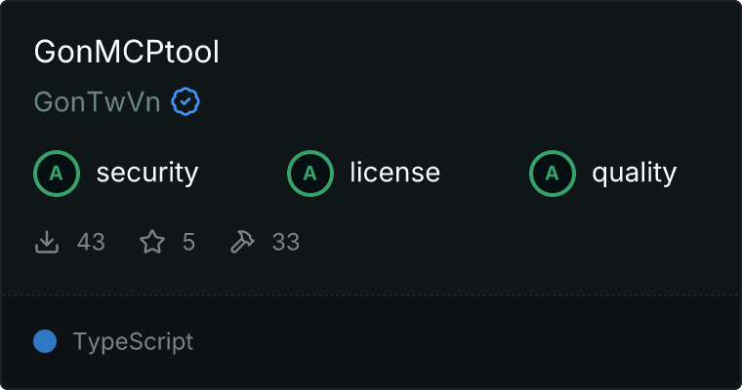Click the hammer tools icon
Viewport: 742px width, 390px height.
pyautogui.click(x=242, y=242)
